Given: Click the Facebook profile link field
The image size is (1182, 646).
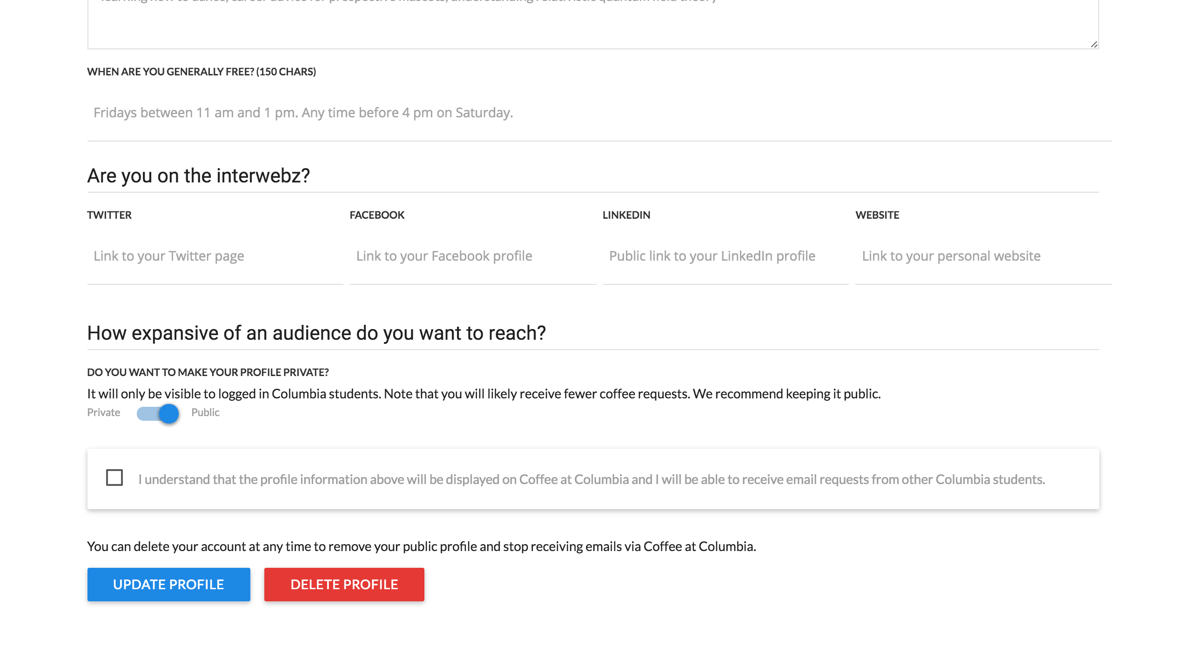Looking at the screenshot, I should [x=472, y=256].
